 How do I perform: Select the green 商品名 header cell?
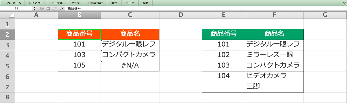(274, 34)
